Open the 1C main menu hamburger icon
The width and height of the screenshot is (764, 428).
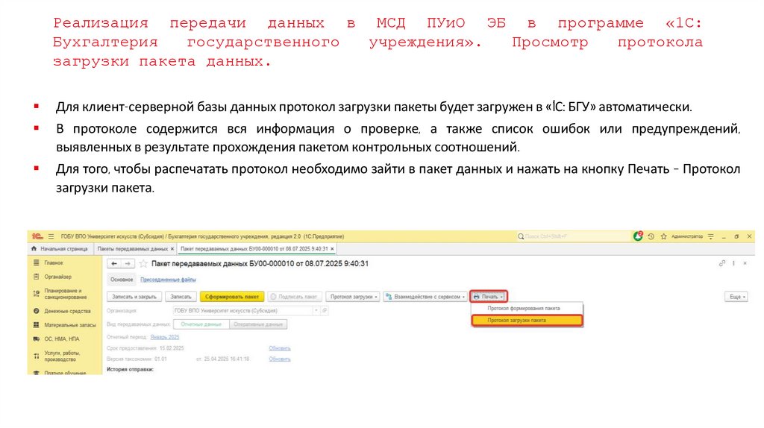[51, 236]
